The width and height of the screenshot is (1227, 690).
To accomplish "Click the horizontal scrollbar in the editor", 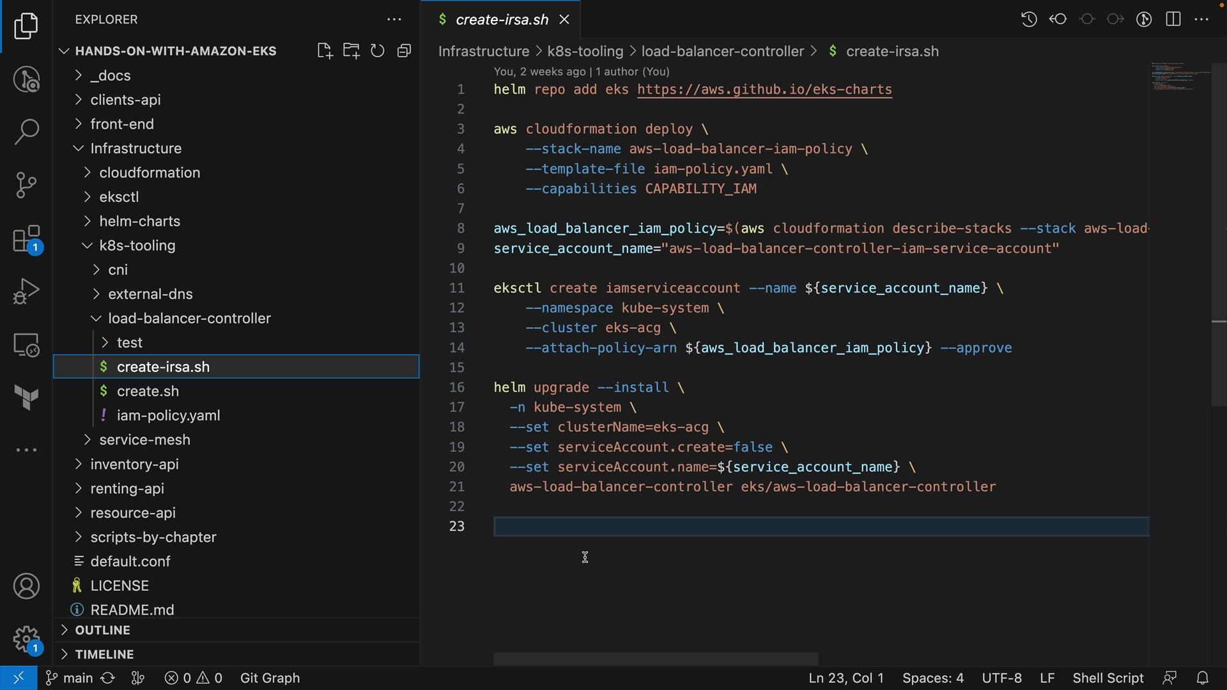I will pos(656,658).
